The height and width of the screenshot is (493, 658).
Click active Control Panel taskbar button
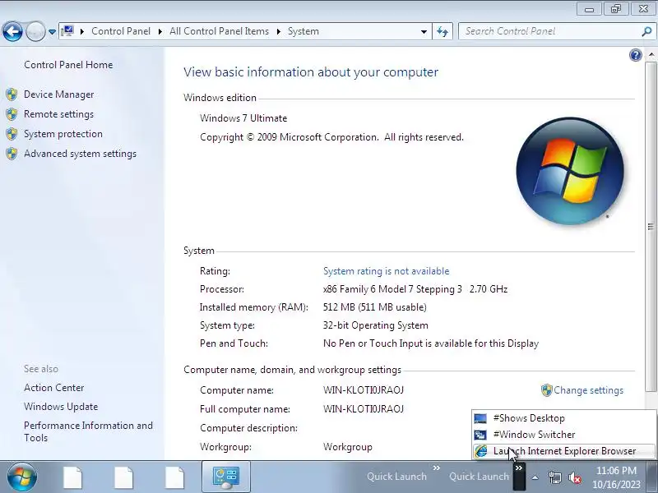225,477
